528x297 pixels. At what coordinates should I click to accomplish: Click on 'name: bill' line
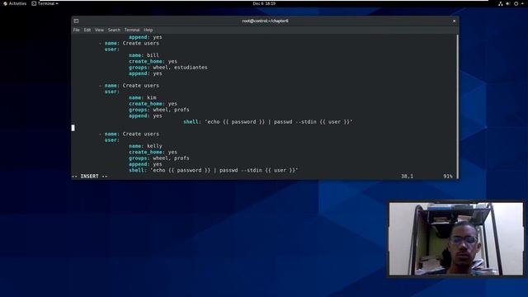coord(144,55)
